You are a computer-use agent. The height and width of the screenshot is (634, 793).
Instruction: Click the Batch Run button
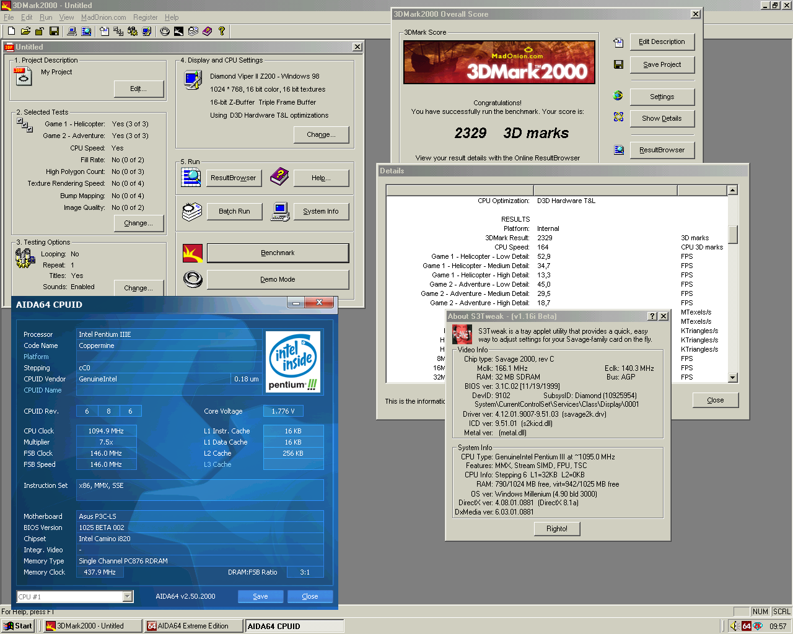[234, 212]
